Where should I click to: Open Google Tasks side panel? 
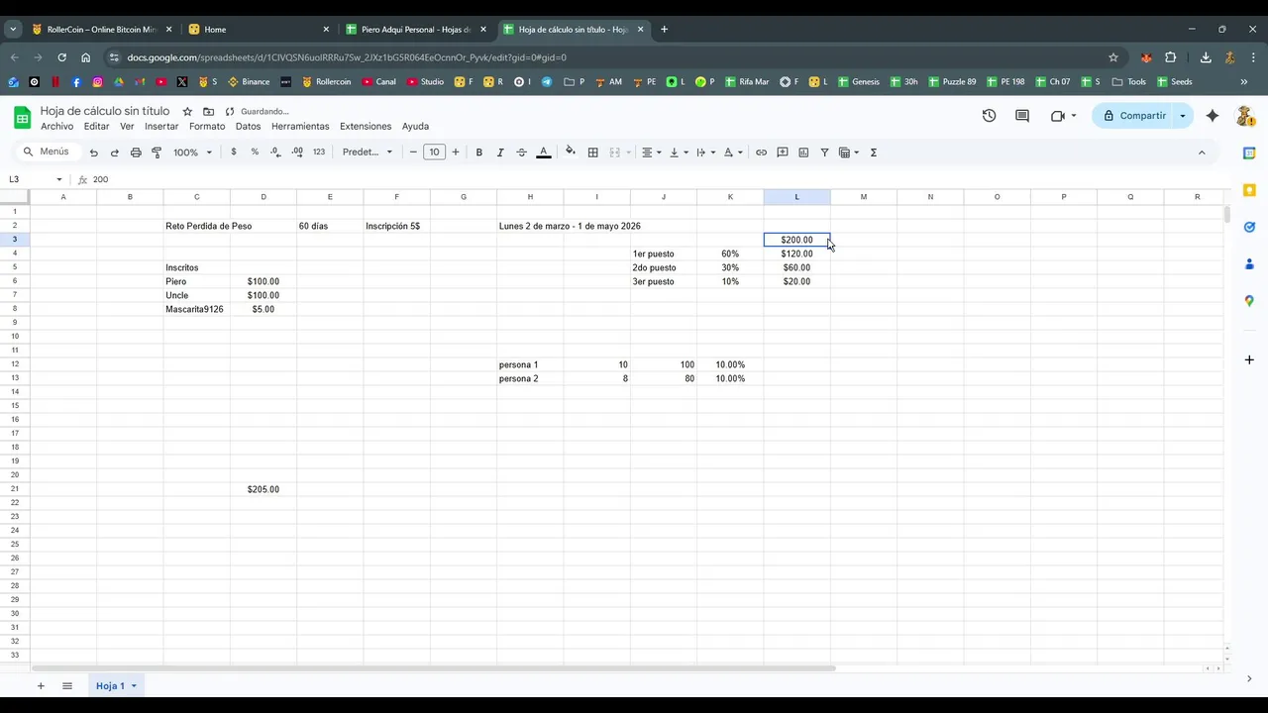[x=1249, y=227]
